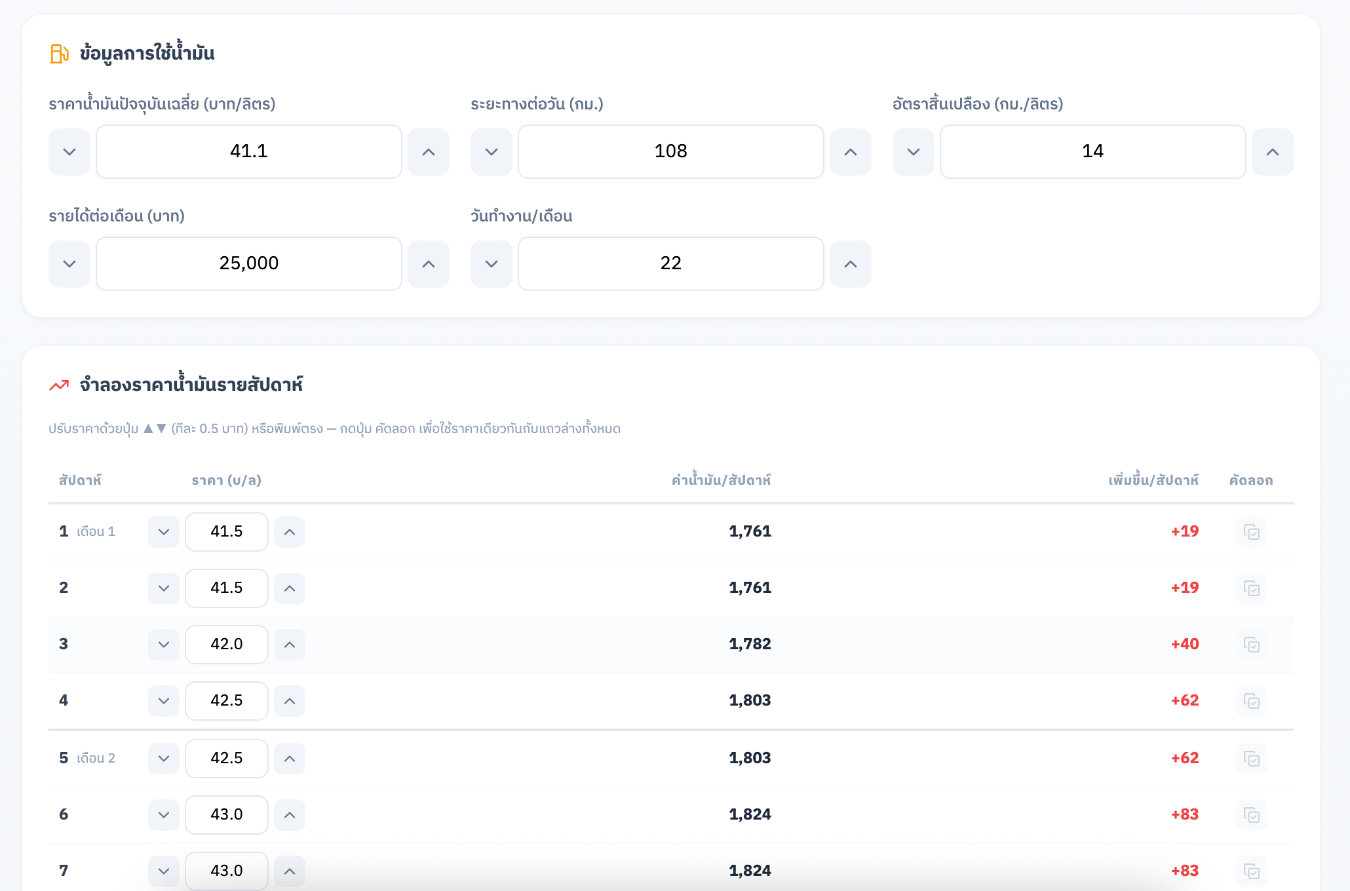The width and height of the screenshot is (1350, 891).
Task: Increase current average fuel price
Action: [429, 152]
